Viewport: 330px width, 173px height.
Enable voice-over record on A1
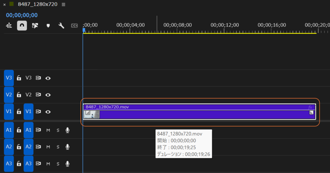point(68,130)
